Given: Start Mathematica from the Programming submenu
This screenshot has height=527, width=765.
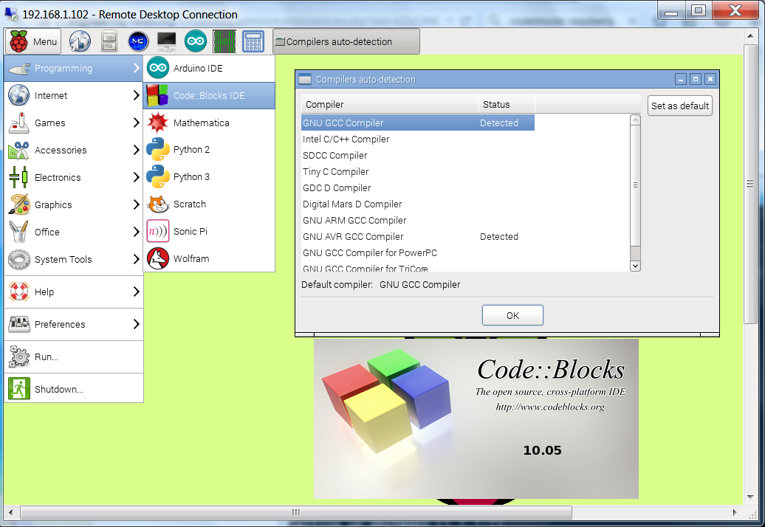Looking at the screenshot, I should tap(201, 123).
